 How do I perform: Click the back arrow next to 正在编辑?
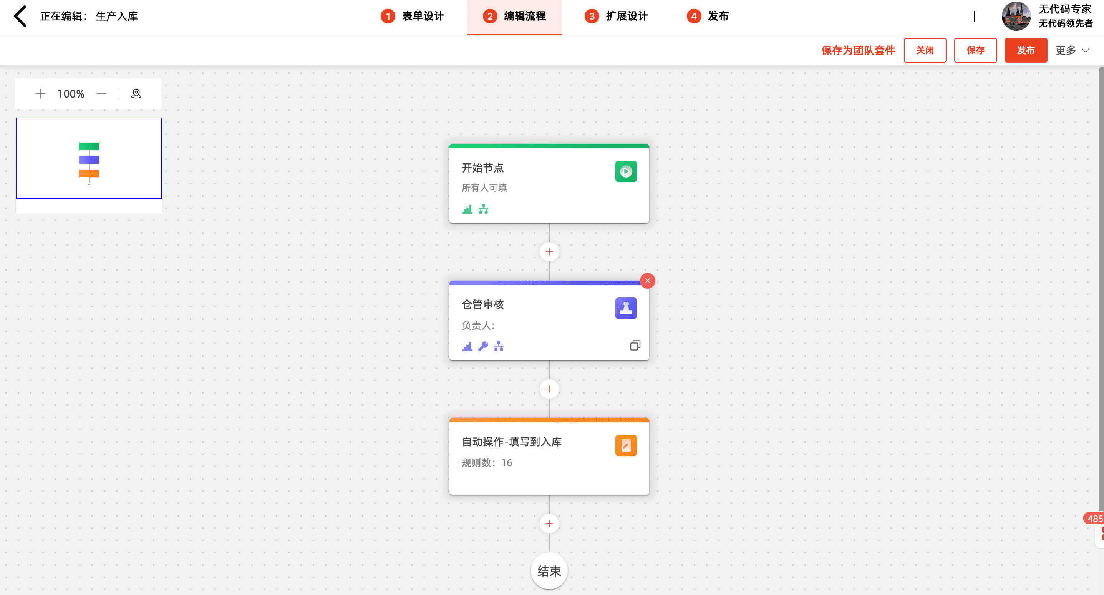(20, 16)
